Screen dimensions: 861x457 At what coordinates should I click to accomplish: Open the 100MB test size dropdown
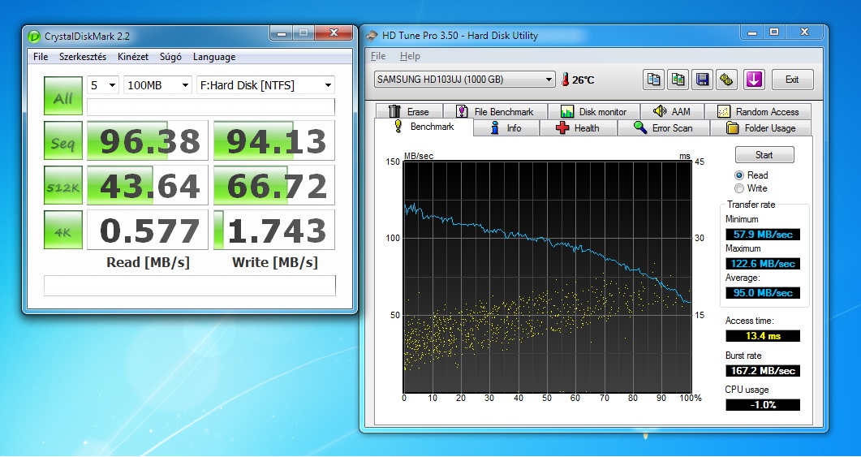[x=157, y=85]
